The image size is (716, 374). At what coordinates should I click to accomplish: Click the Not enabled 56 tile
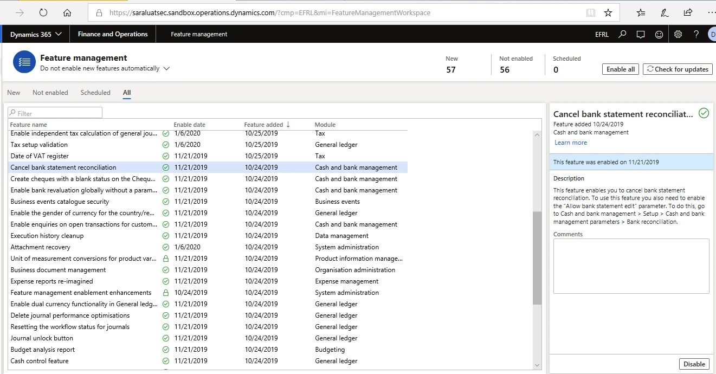point(516,65)
